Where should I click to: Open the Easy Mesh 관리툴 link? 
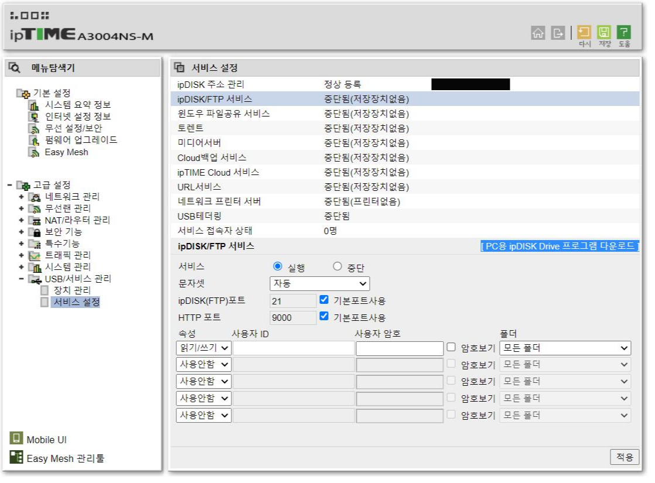pyautogui.click(x=65, y=458)
